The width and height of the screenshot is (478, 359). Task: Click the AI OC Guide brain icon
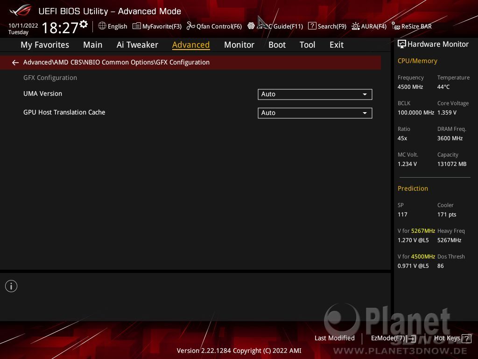pos(251,26)
